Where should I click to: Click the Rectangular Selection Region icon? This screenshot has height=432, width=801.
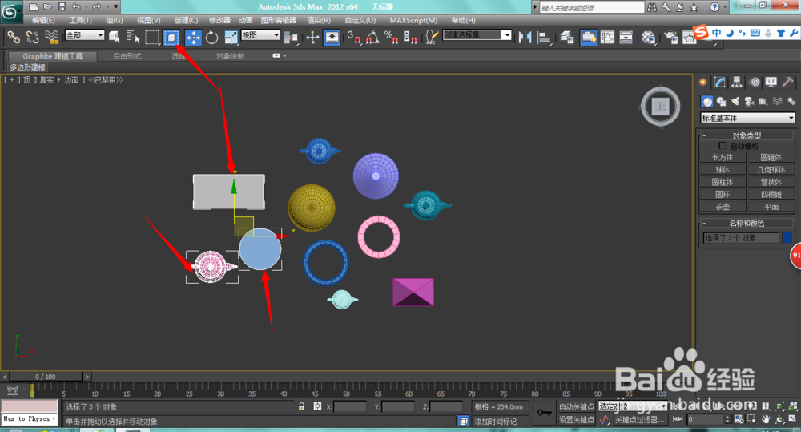151,37
